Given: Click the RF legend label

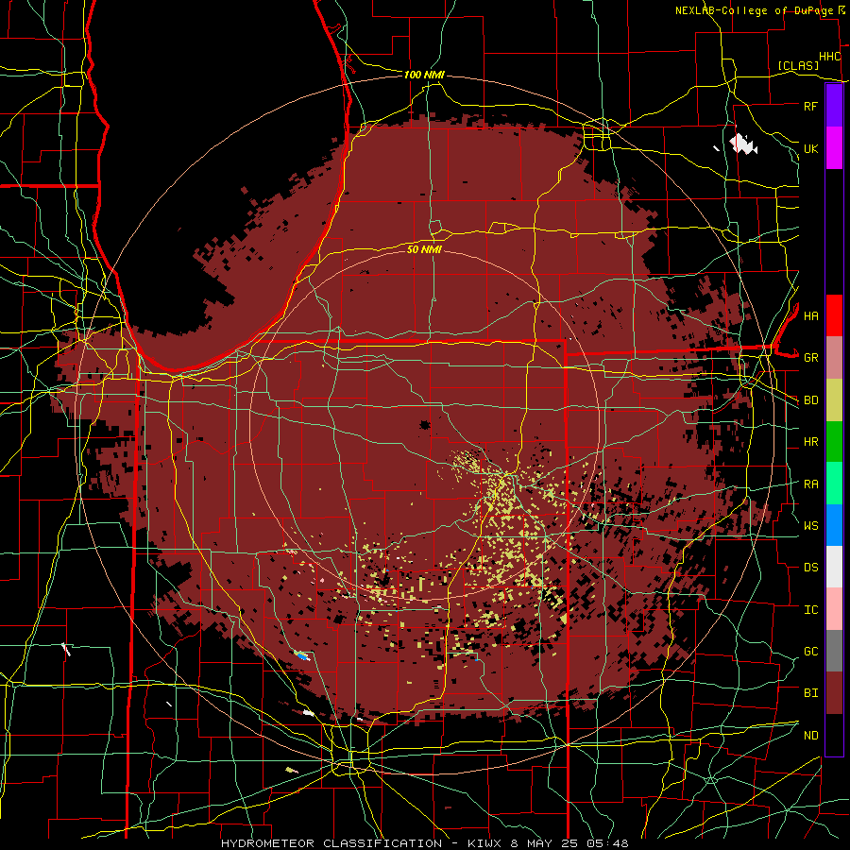Looking at the screenshot, I should point(810,106).
